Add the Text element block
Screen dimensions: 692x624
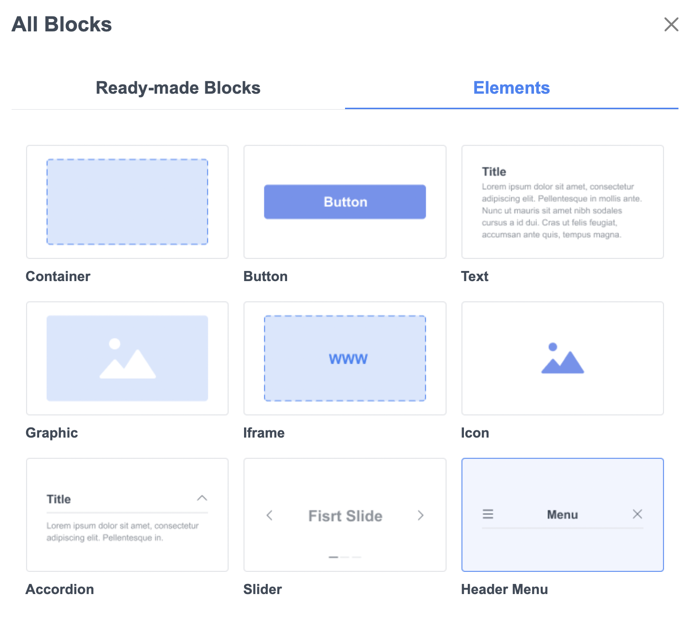coord(562,202)
